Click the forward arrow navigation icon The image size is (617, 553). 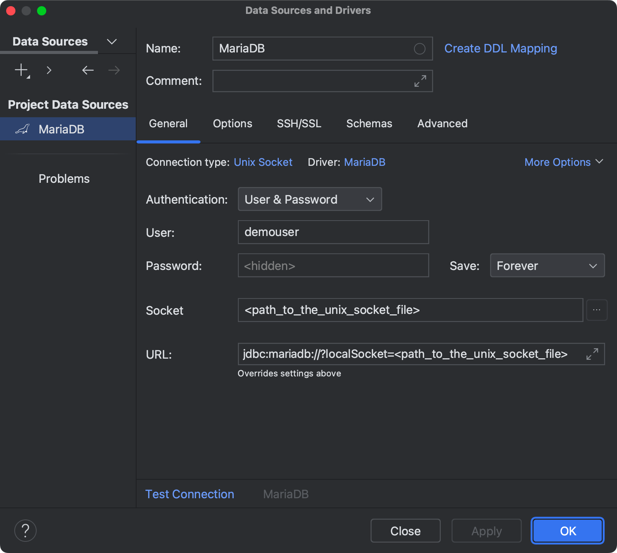(113, 70)
